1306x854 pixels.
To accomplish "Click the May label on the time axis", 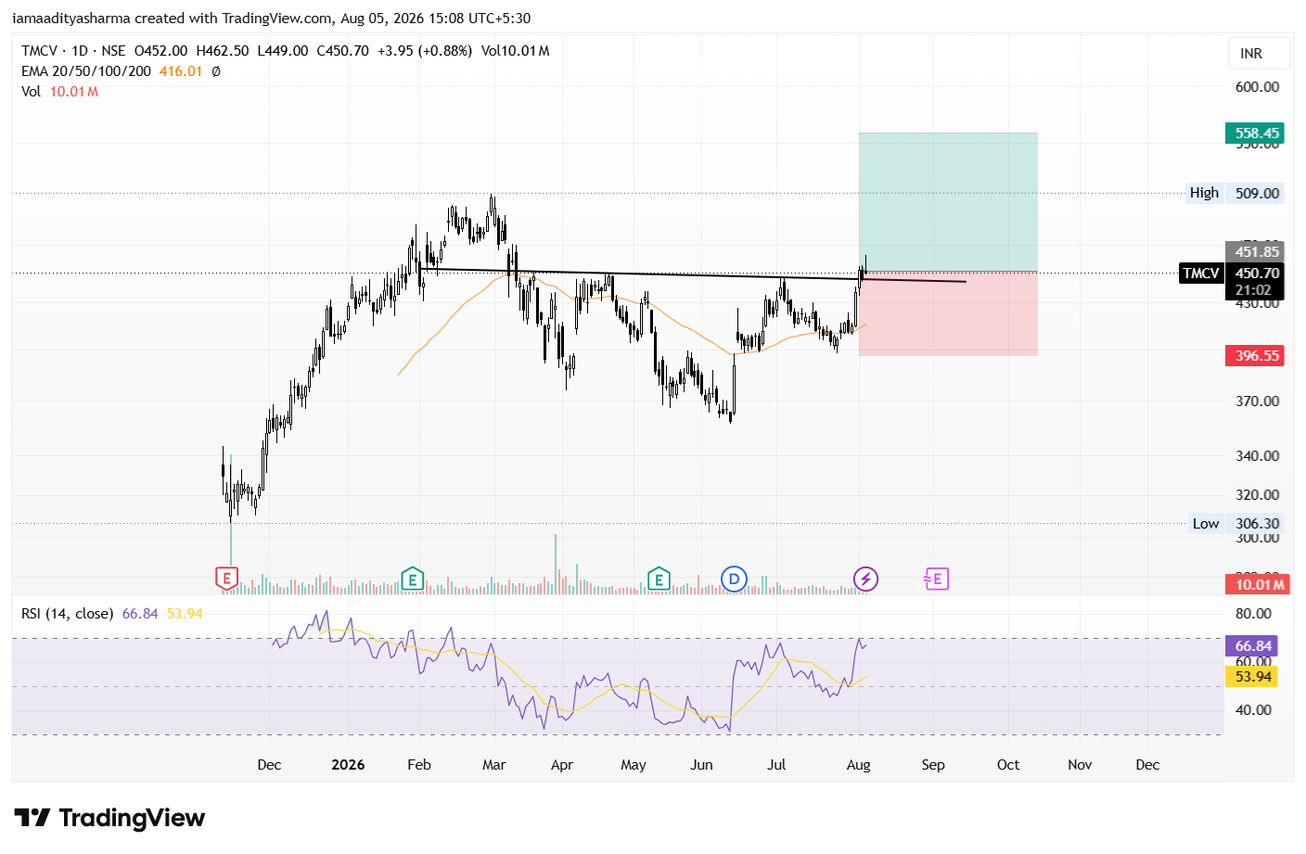I will [634, 765].
